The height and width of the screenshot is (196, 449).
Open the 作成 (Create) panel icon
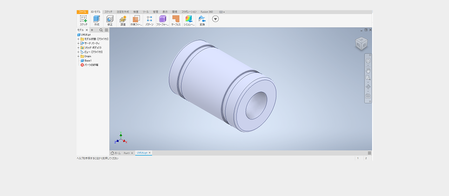click(96, 19)
